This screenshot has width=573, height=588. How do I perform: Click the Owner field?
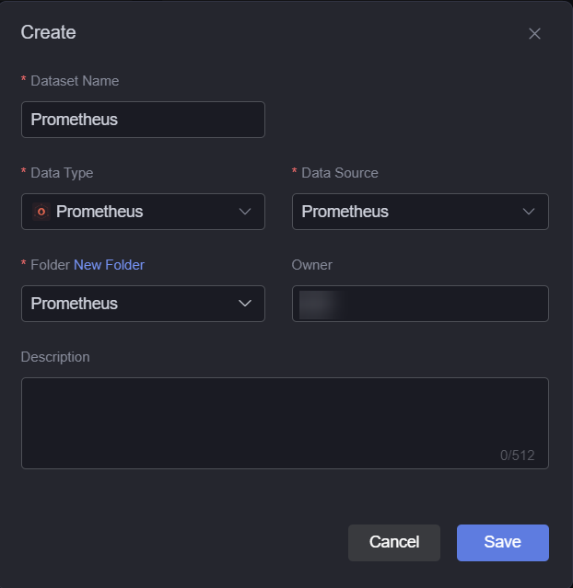[x=420, y=304]
